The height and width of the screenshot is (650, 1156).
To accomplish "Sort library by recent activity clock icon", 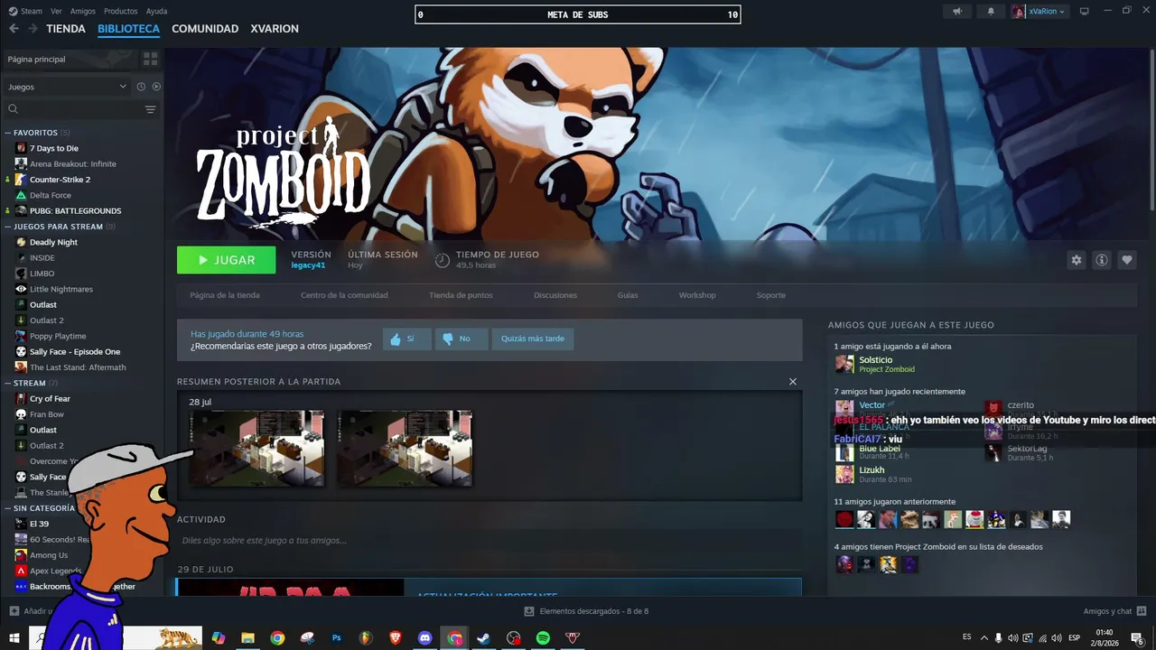I will point(141,87).
